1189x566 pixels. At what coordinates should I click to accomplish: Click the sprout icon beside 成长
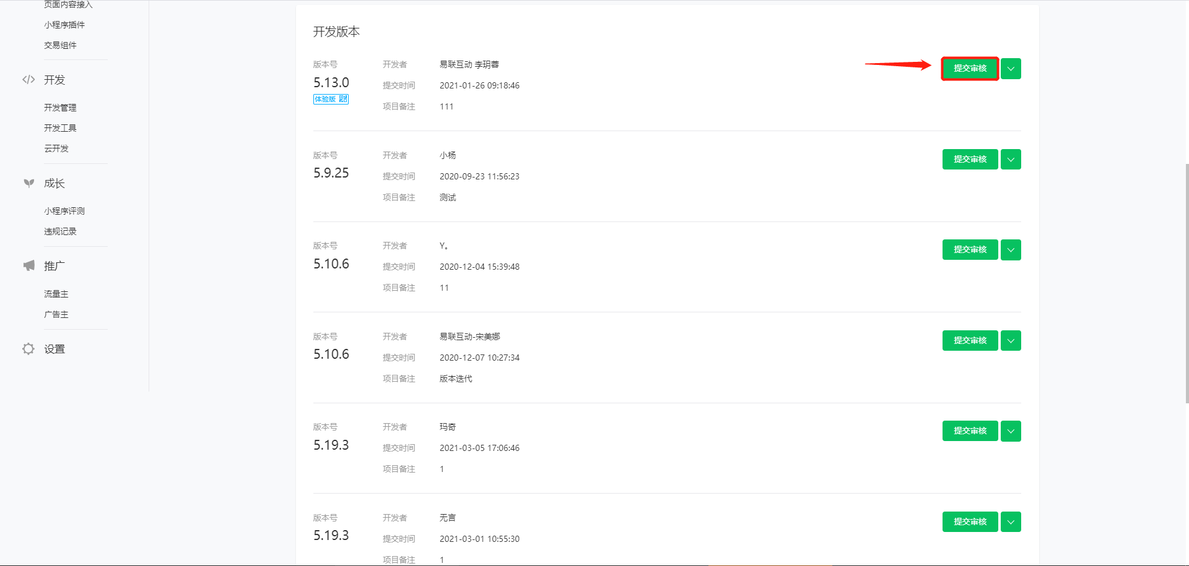(28, 183)
